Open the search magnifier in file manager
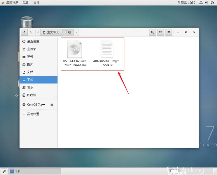The width and height of the screenshot is (217, 175). (153, 32)
